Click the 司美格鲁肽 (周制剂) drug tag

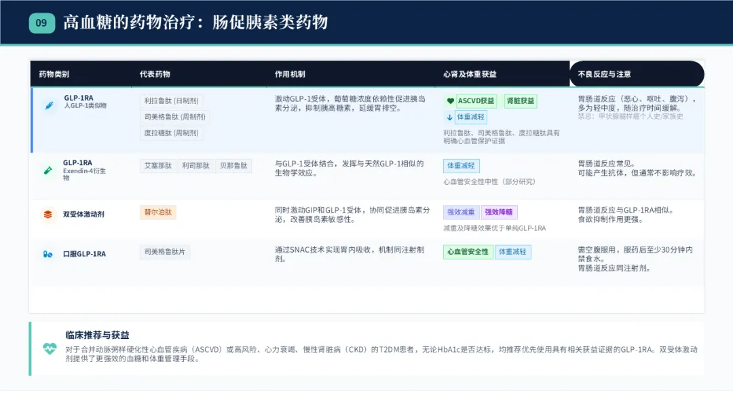pyautogui.click(x=174, y=117)
